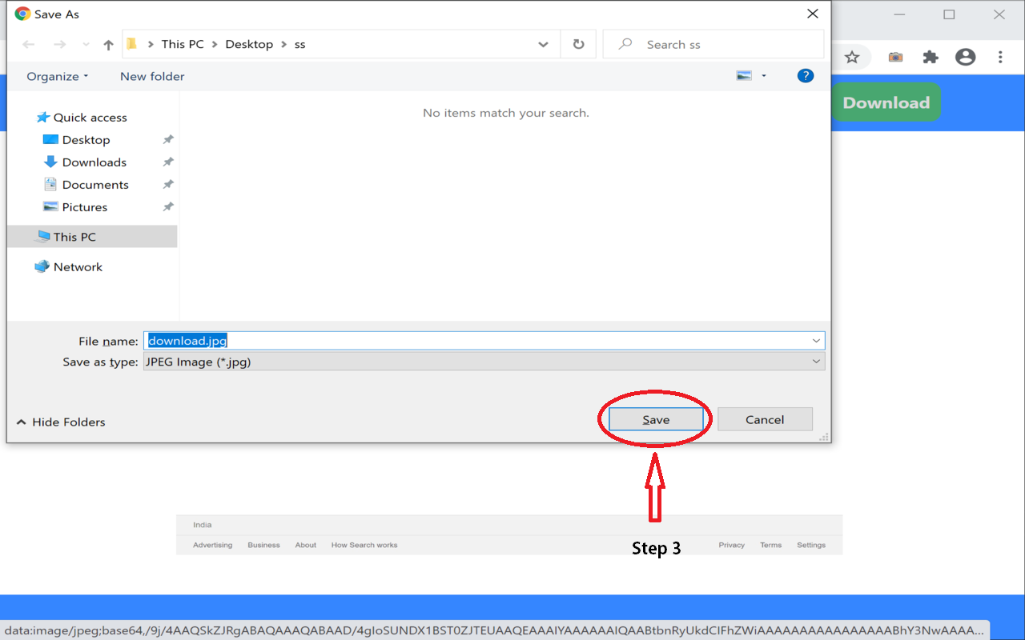1025x640 pixels.
Task: Open Chrome's Extensions puzzle icon
Action: click(x=931, y=57)
